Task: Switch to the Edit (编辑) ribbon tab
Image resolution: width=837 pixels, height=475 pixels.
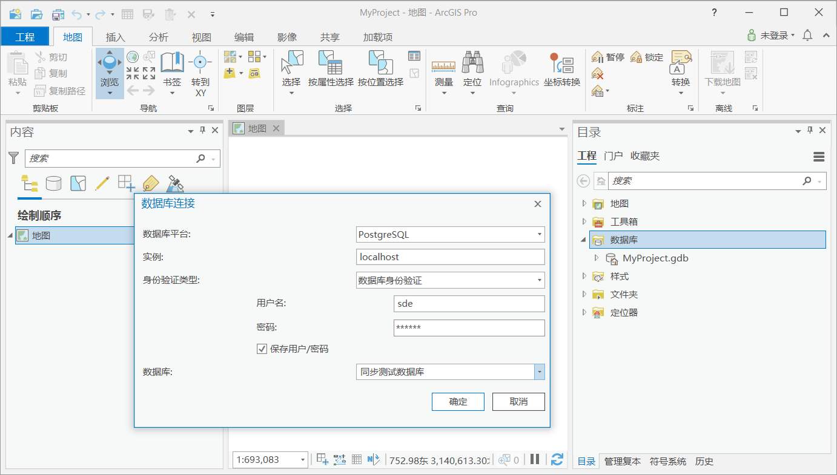Action: (x=244, y=37)
